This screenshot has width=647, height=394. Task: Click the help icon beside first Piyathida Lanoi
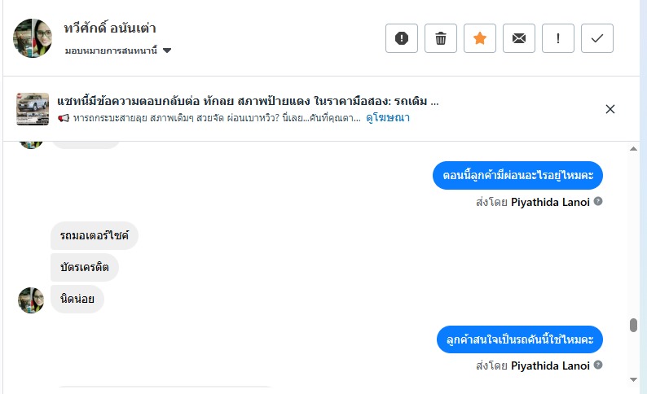598,201
